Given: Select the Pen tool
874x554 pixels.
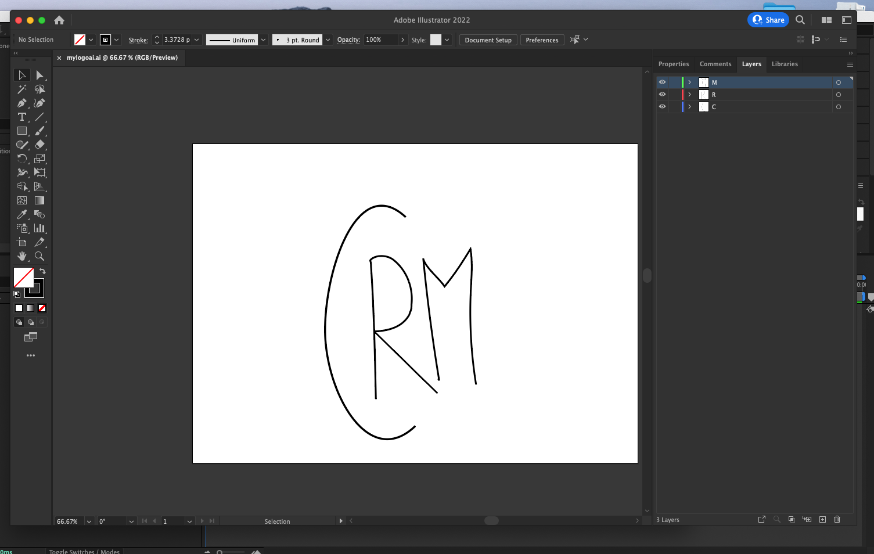Looking at the screenshot, I should tap(22, 103).
